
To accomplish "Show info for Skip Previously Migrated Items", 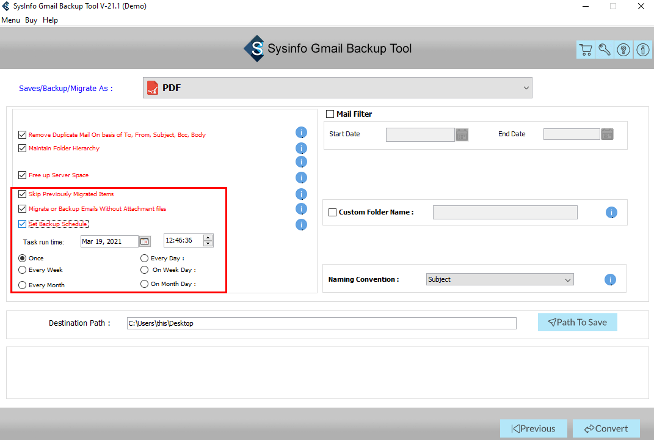I will pos(301,194).
